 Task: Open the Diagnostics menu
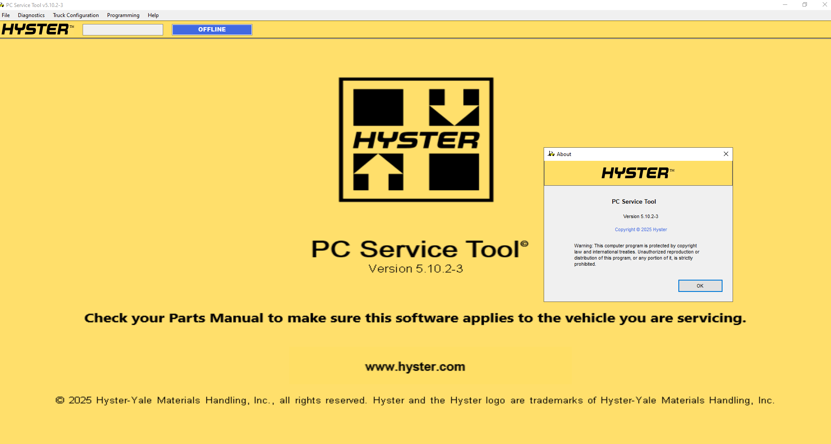31,15
